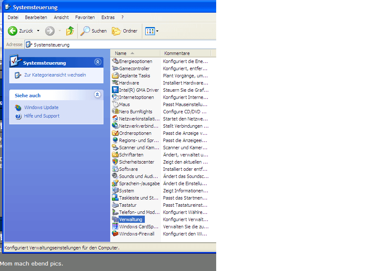380x271 pixels.
Task: Select the Windows-Firewall icon
Action: [x=115, y=234]
